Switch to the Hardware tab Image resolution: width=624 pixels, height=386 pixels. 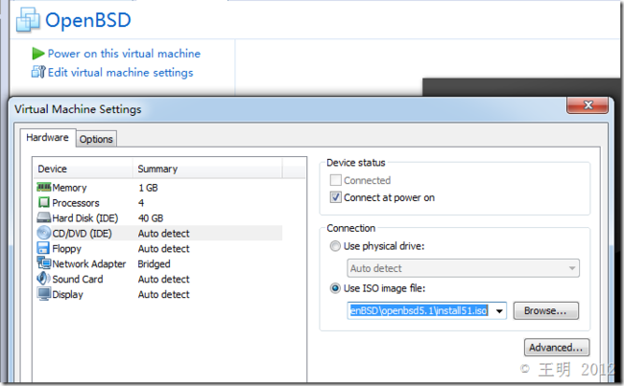47,137
